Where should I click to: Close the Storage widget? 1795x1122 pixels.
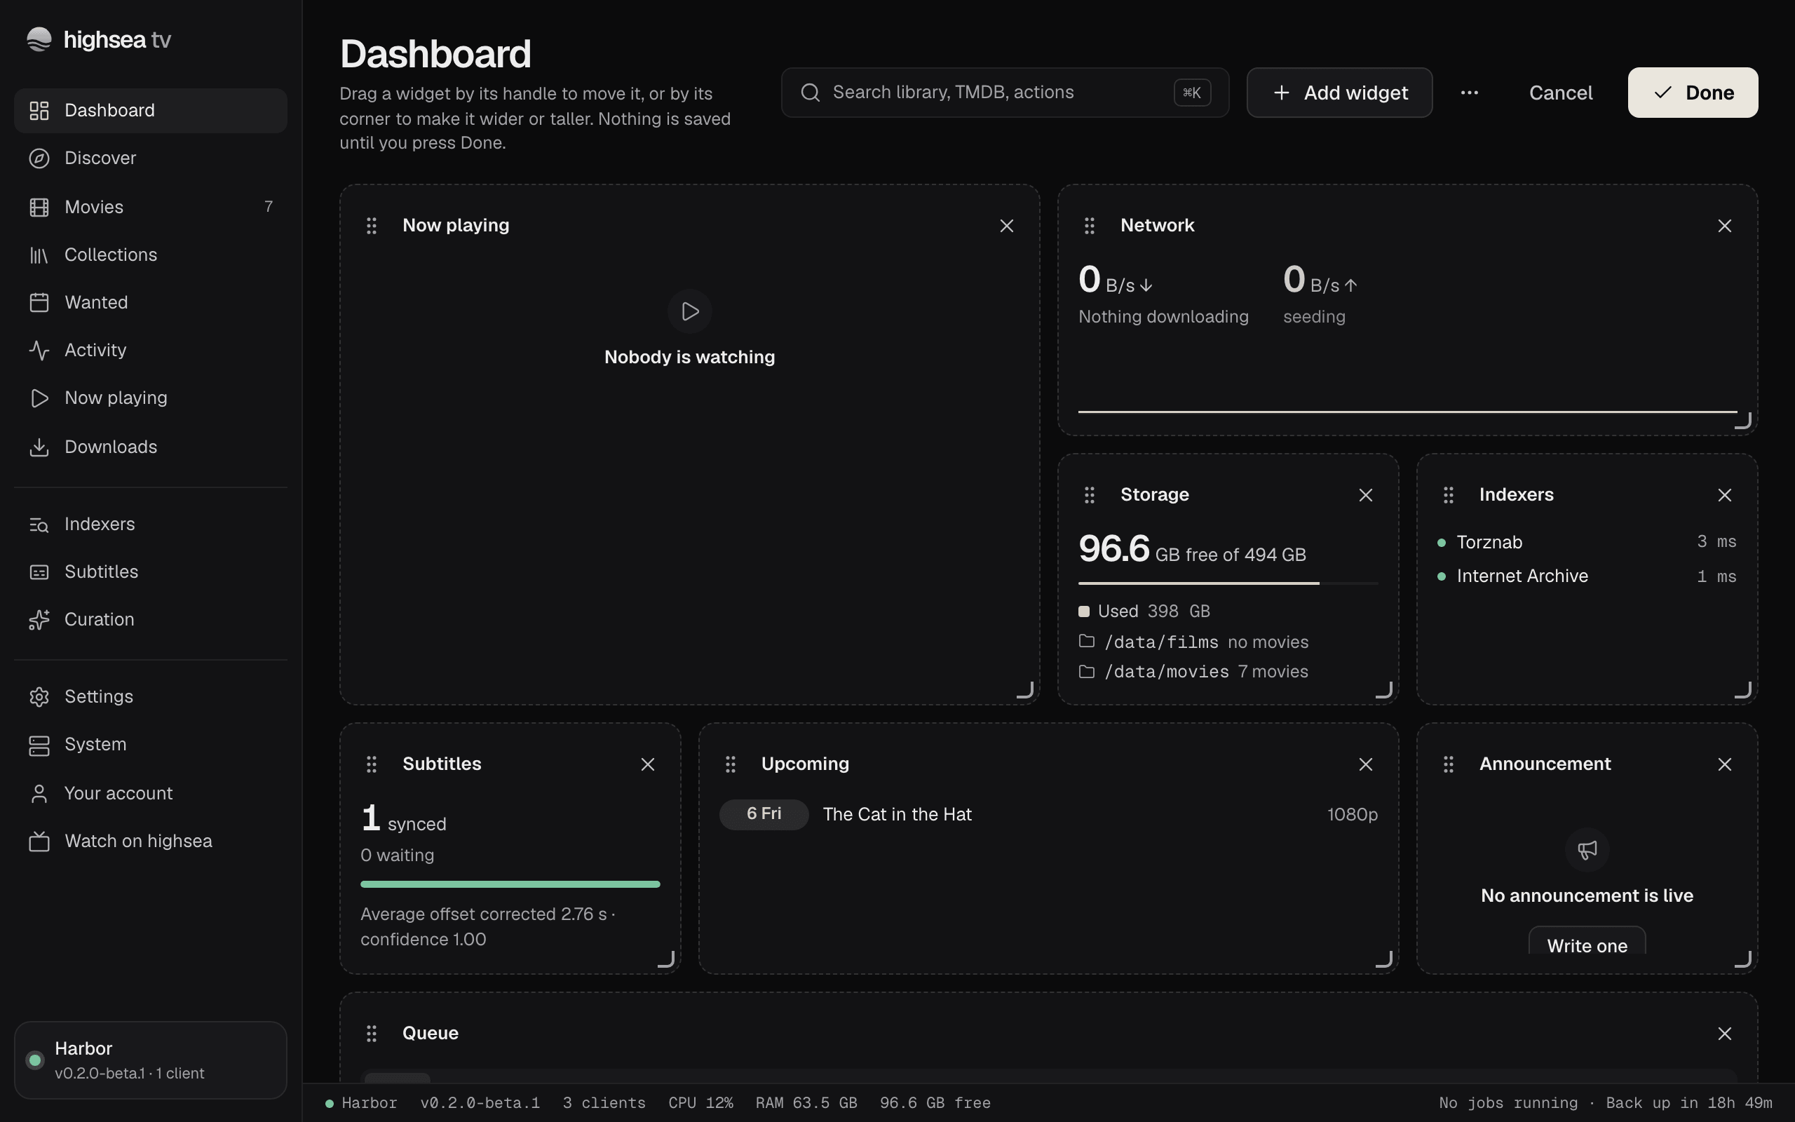coord(1366,495)
